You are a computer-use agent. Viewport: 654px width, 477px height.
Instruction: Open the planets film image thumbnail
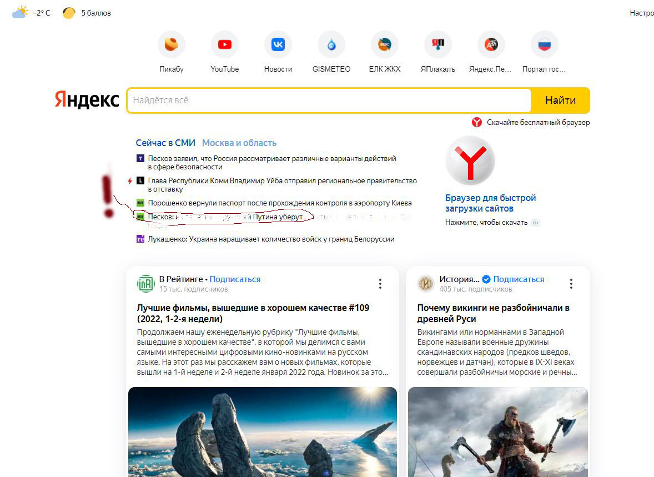(x=263, y=432)
